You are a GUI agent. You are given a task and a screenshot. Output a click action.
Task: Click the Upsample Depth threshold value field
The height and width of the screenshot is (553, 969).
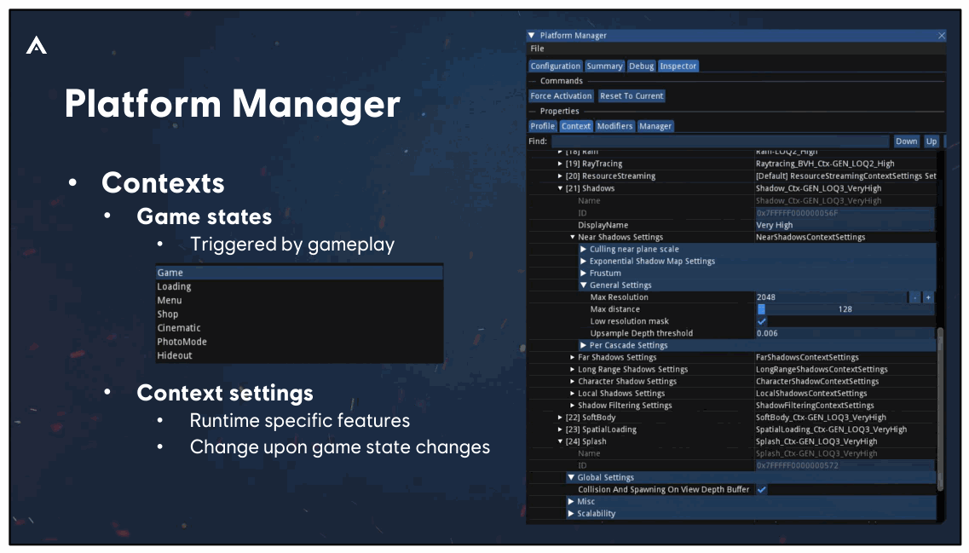pos(845,333)
